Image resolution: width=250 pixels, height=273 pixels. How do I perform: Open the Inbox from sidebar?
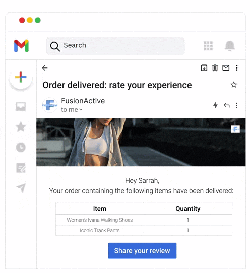click(21, 106)
